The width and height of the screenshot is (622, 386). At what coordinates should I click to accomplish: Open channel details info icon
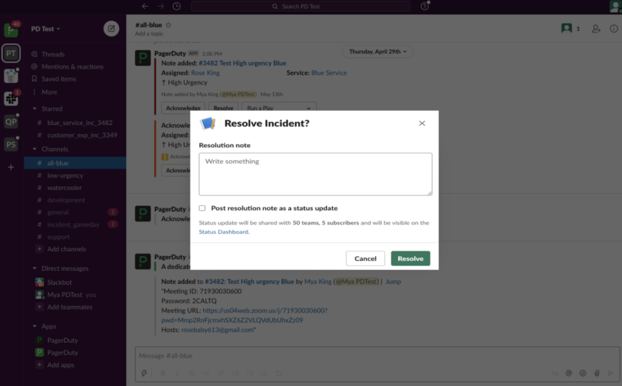(x=614, y=29)
